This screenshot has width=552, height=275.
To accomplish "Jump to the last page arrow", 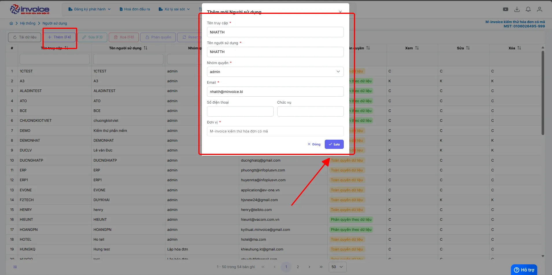I will click(x=321, y=267).
